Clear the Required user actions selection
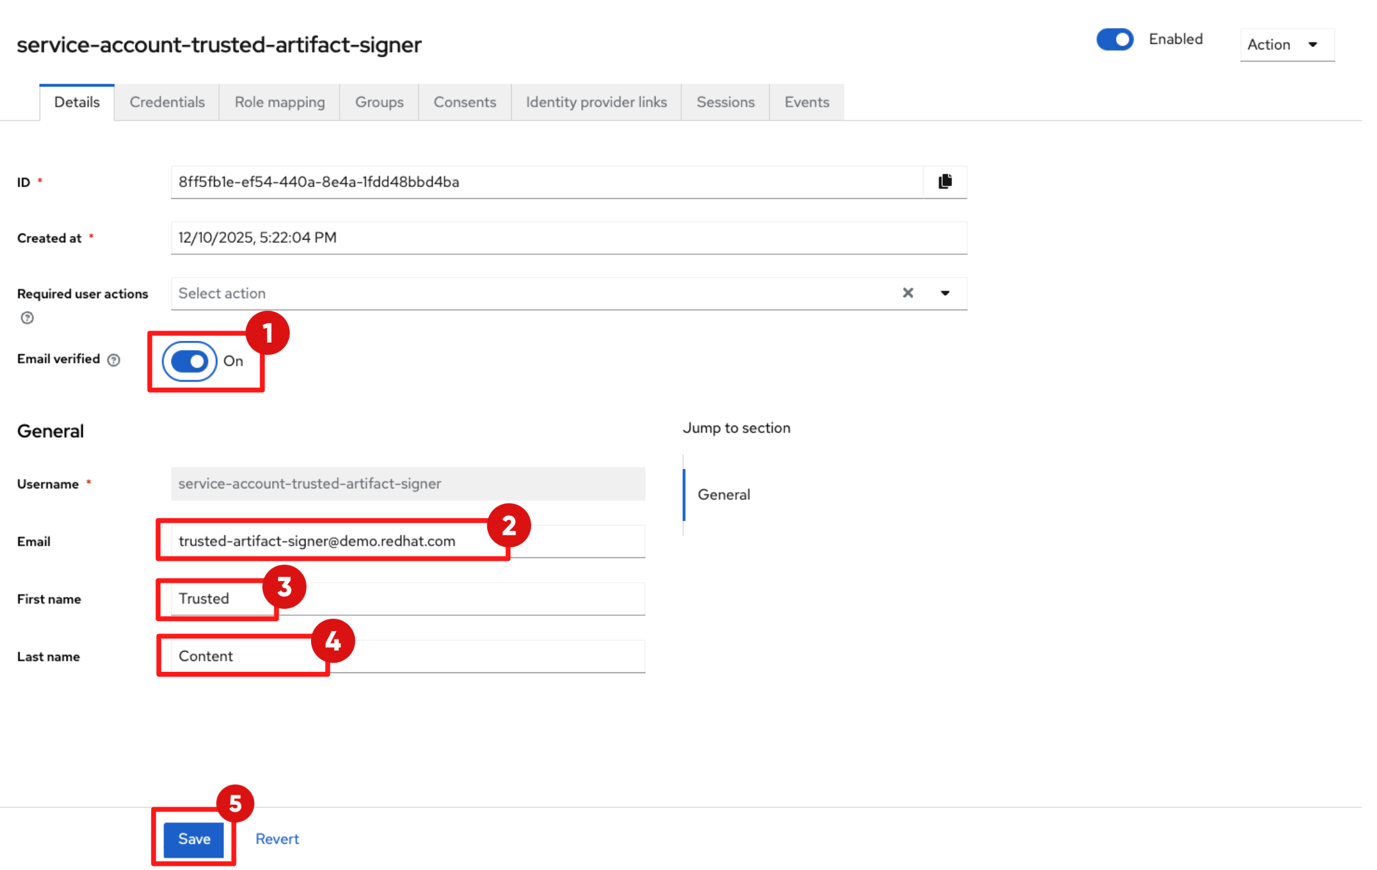 [x=907, y=293]
